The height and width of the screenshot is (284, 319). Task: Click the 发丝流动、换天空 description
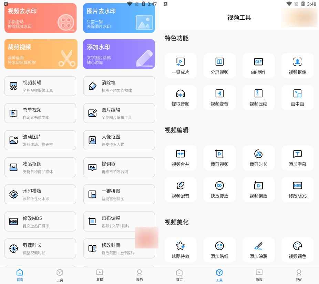coord(38,145)
